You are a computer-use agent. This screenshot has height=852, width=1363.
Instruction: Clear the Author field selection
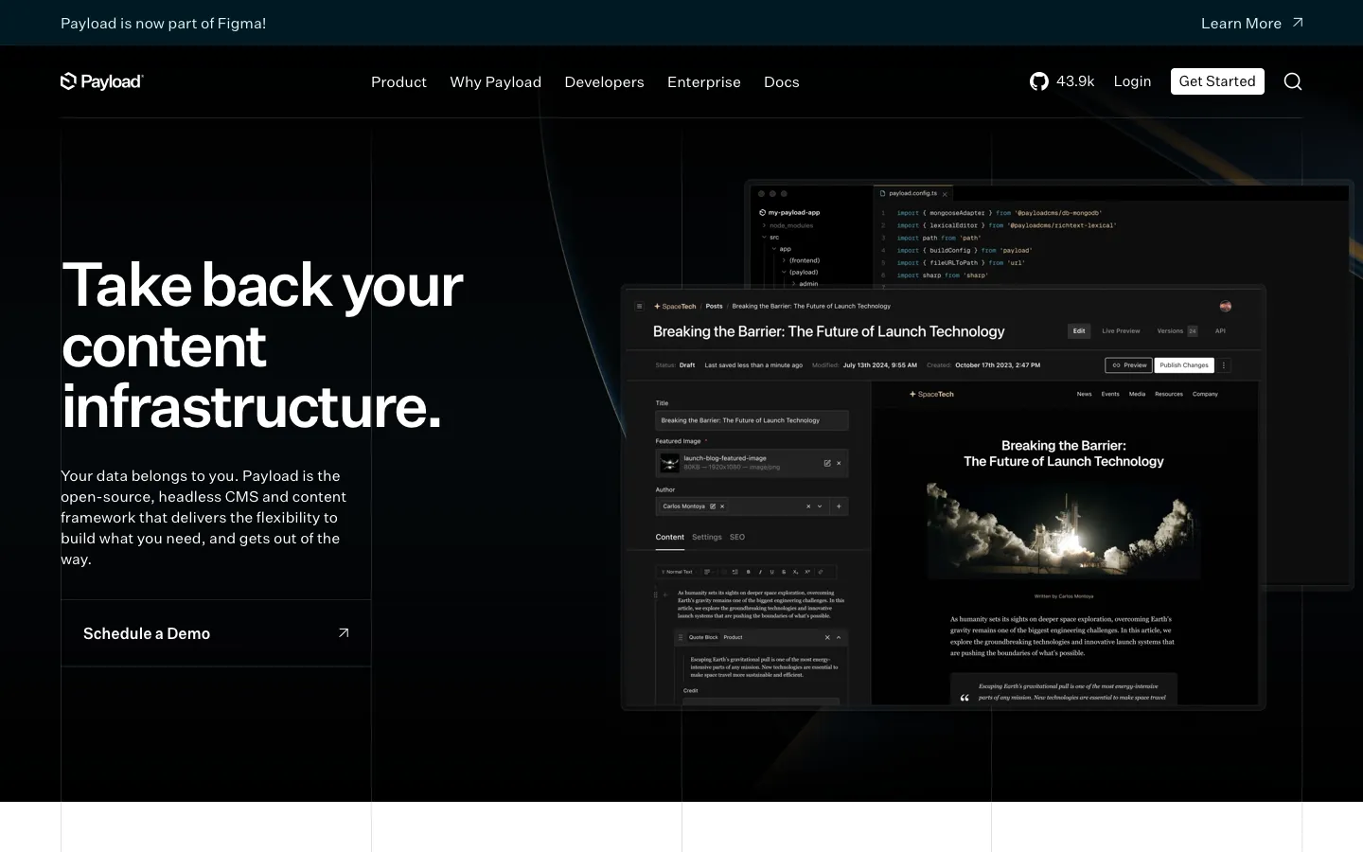click(808, 506)
